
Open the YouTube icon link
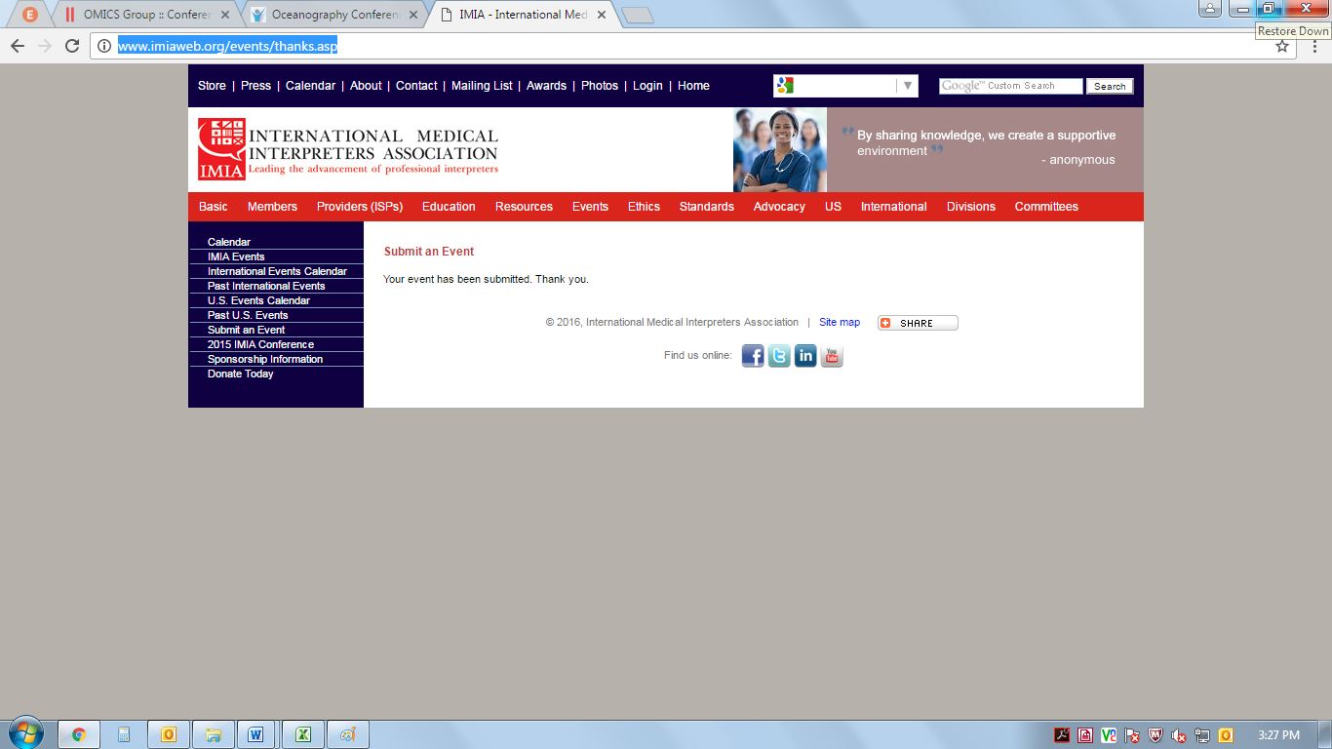[x=832, y=356]
